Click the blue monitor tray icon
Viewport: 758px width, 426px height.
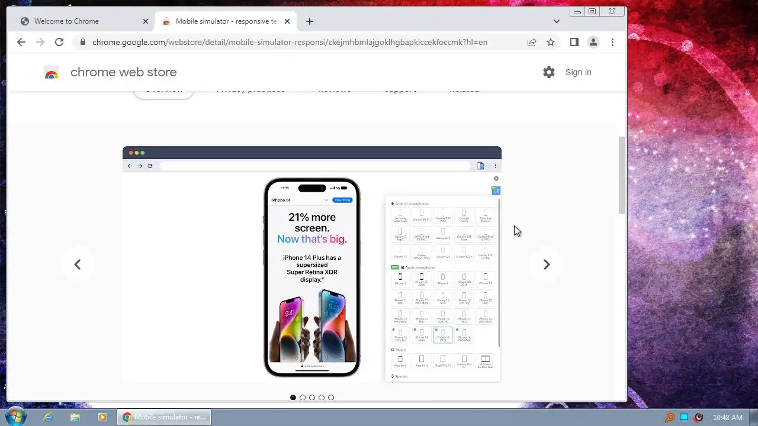coord(684,417)
